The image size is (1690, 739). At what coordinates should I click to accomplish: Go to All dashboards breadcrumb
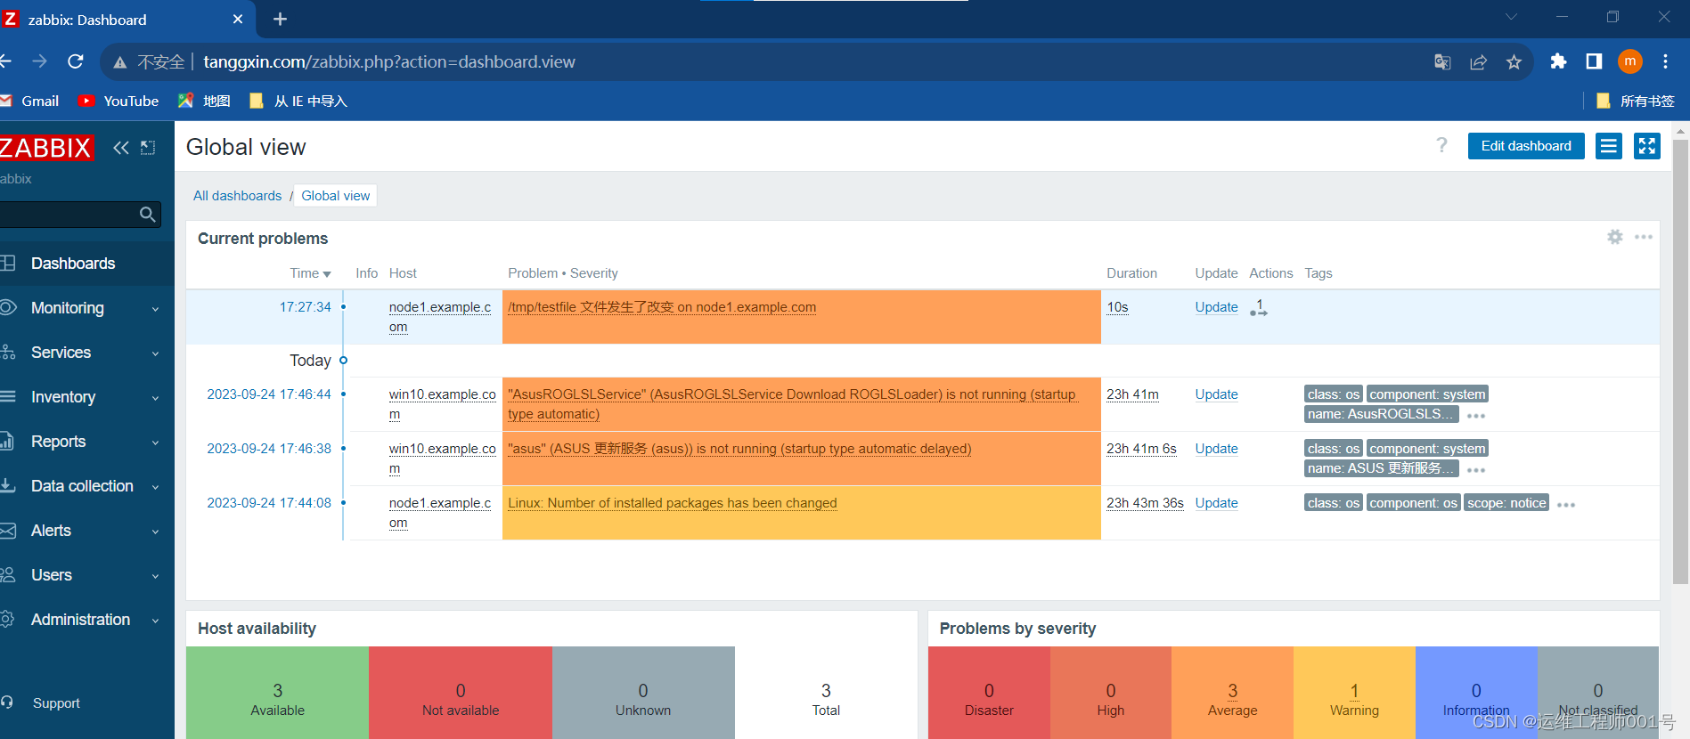237,196
